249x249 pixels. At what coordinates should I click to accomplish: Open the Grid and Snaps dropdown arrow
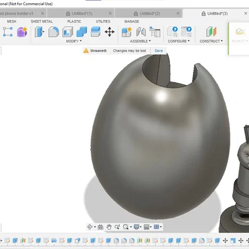click(151, 227)
